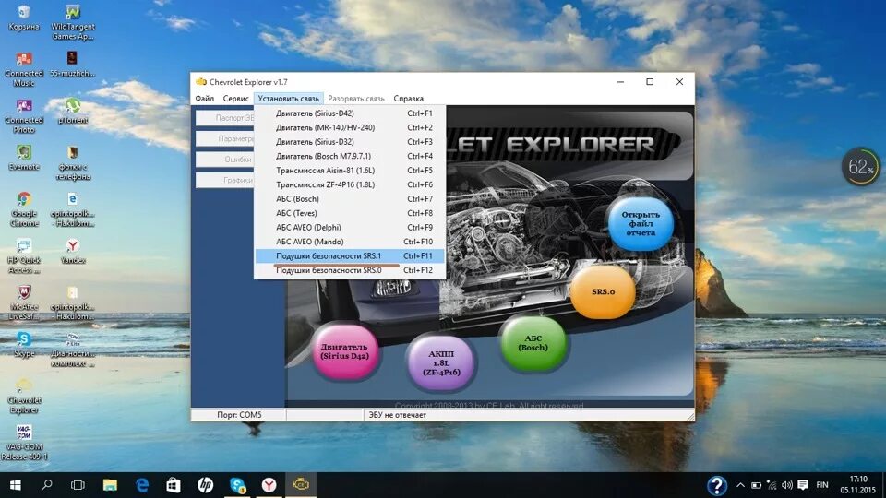Click the 62% round desktop widget
This screenshot has width=886, height=498.
coord(860,167)
